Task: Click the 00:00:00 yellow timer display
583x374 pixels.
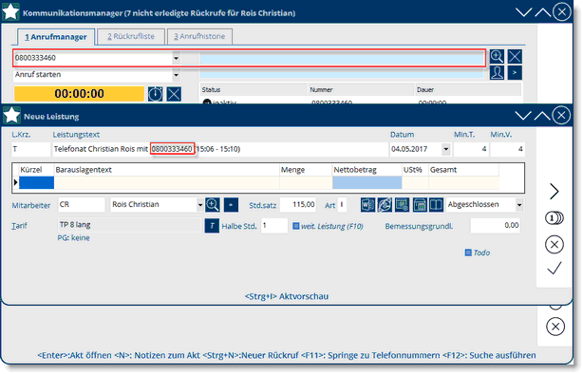Action: click(79, 94)
